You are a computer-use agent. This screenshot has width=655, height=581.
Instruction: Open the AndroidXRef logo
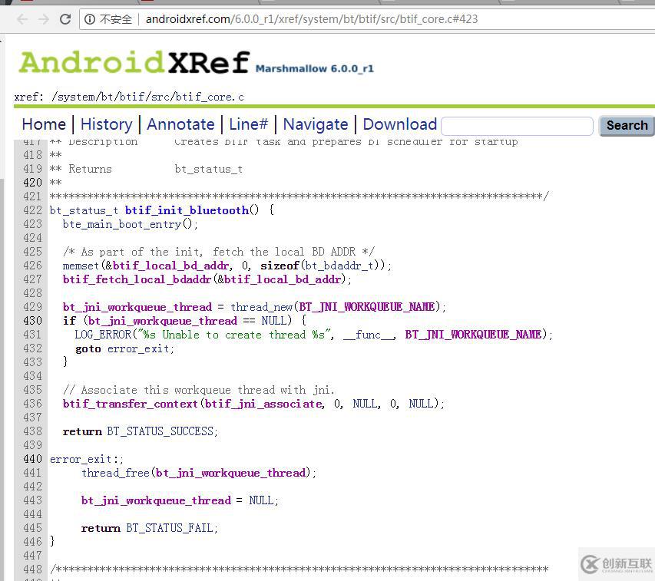[134, 62]
